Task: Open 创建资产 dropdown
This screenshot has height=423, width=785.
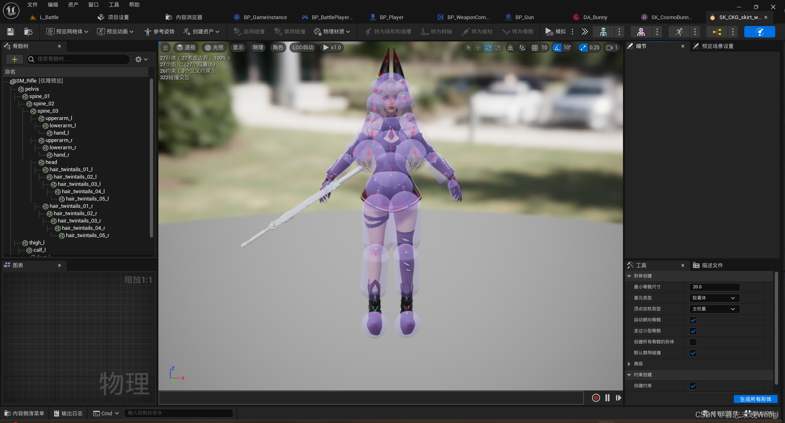Action: 202,32
